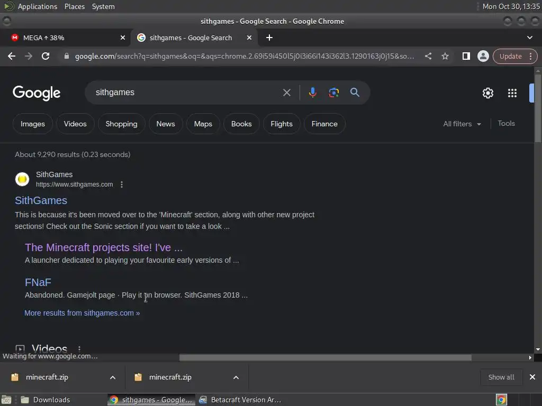Expand options for first minecraft.zip download

point(112,377)
